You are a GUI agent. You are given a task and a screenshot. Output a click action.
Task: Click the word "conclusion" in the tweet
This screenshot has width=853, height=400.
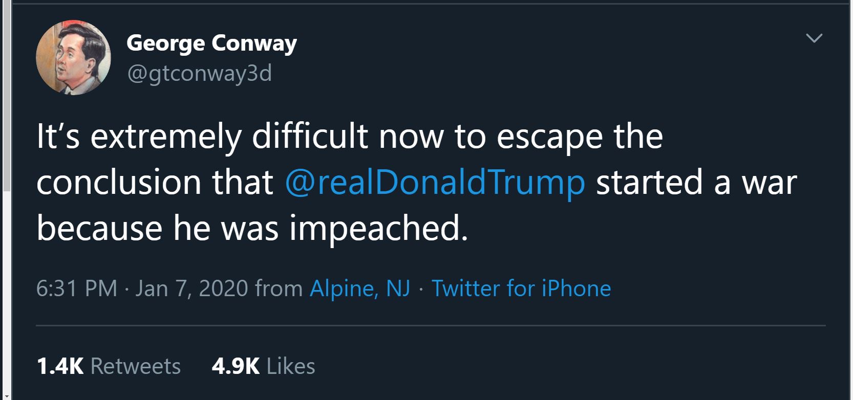point(119,182)
